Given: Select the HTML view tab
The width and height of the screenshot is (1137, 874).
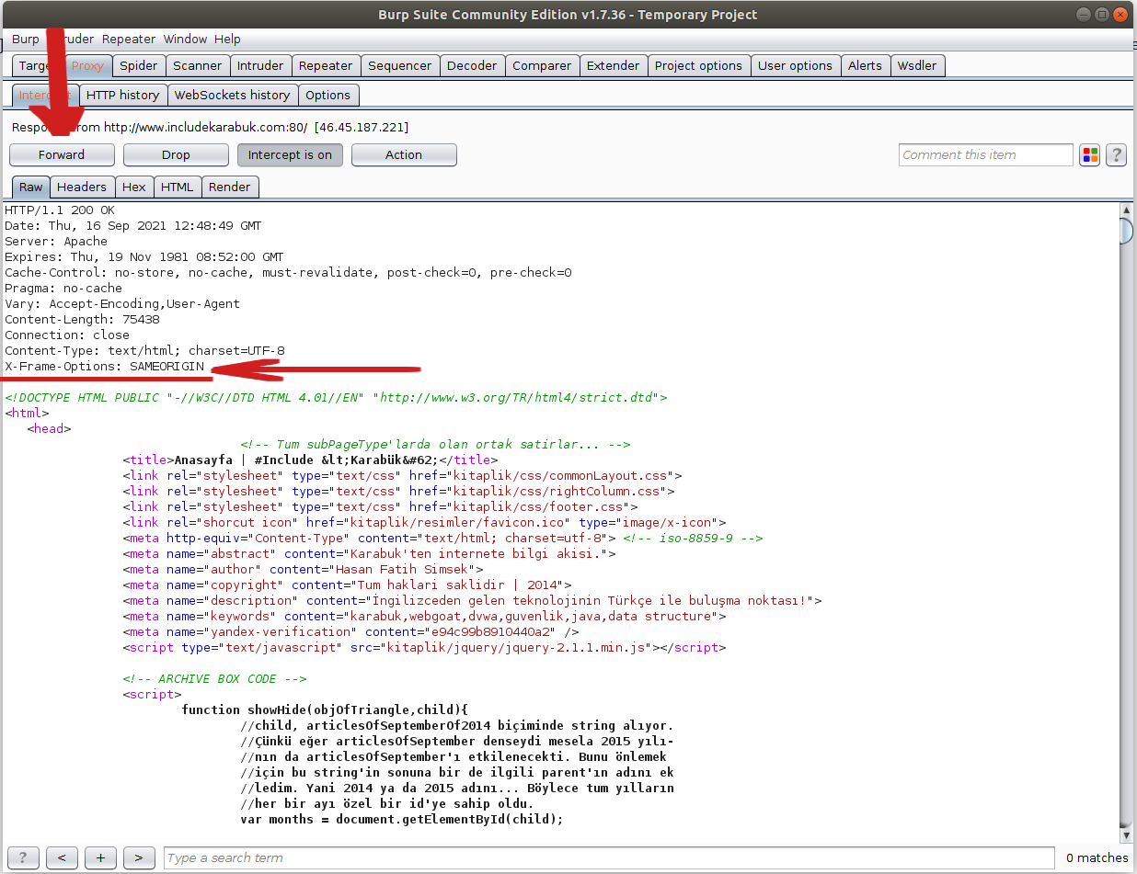Looking at the screenshot, I should coord(178,187).
